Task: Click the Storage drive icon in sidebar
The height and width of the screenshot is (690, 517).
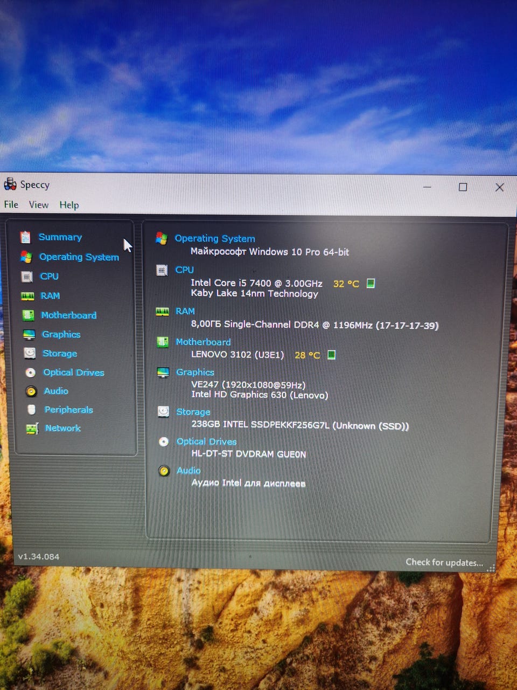Action: click(x=30, y=353)
